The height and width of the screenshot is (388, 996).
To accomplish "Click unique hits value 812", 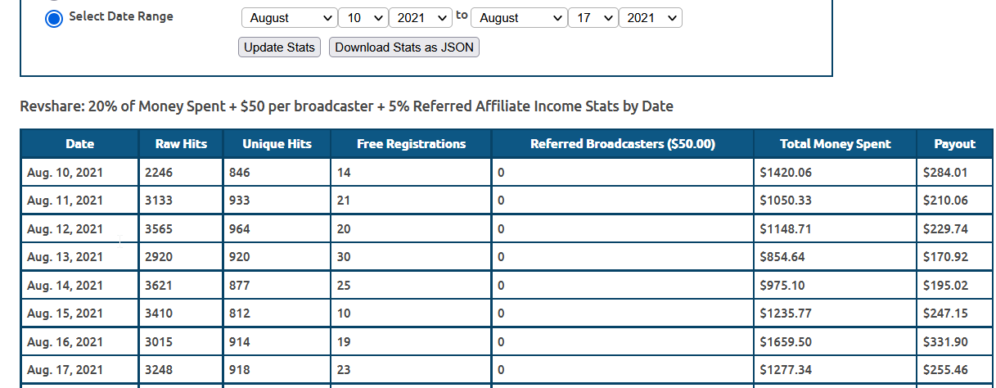I will 240,314.
